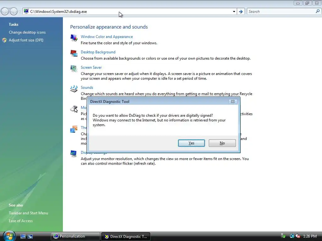The image size is (322, 241).
Task: Expand the address bar history dropdown
Action: point(234,12)
